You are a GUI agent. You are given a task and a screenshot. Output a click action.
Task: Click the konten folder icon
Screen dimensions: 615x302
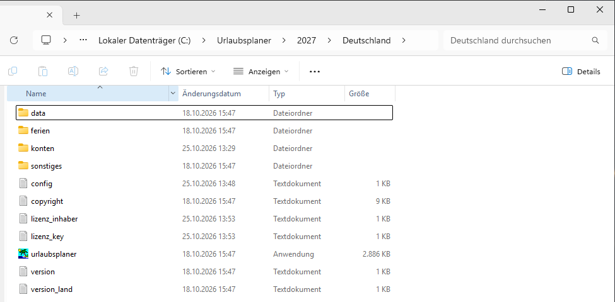coord(23,148)
